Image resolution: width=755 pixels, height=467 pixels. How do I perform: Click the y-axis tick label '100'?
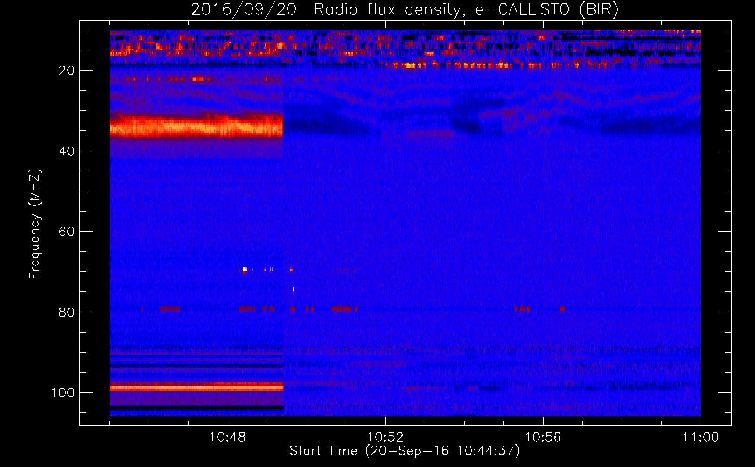pos(63,393)
